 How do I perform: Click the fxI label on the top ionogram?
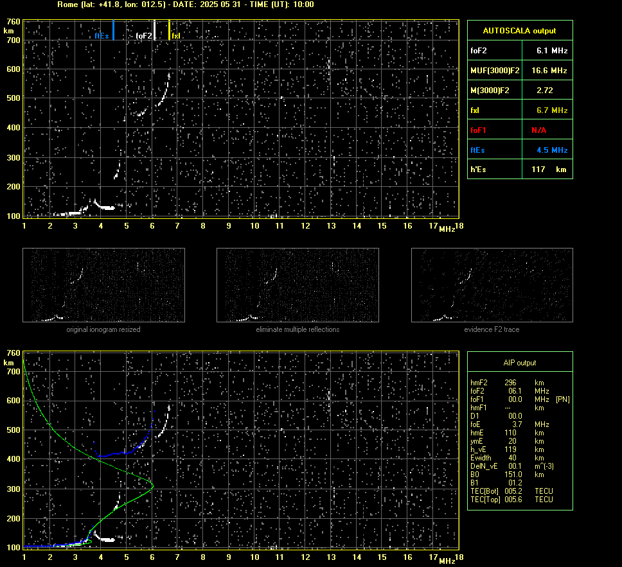coord(176,36)
